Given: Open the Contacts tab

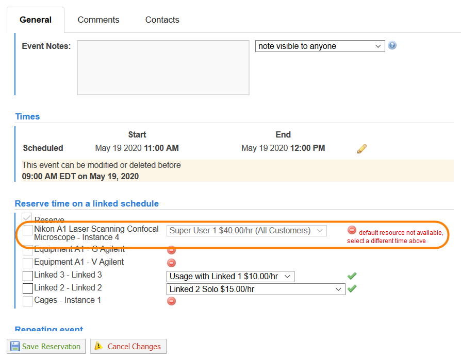Looking at the screenshot, I should tap(162, 20).
